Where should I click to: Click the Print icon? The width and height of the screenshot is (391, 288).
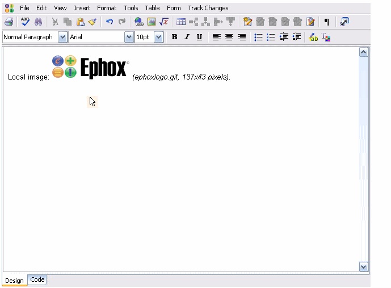(9, 22)
